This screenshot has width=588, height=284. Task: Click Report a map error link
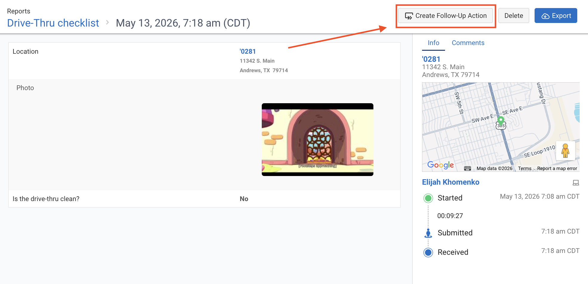tap(557, 169)
